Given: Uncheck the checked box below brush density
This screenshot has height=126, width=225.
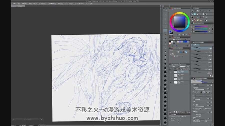Looking at the screenshot, I should coord(193,109).
